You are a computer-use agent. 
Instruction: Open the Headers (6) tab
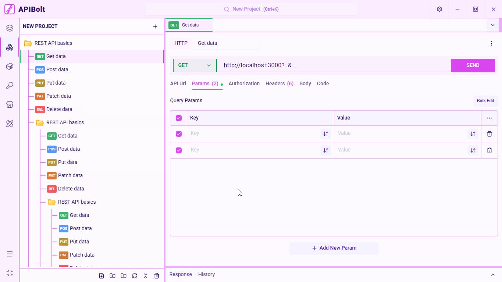click(280, 83)
